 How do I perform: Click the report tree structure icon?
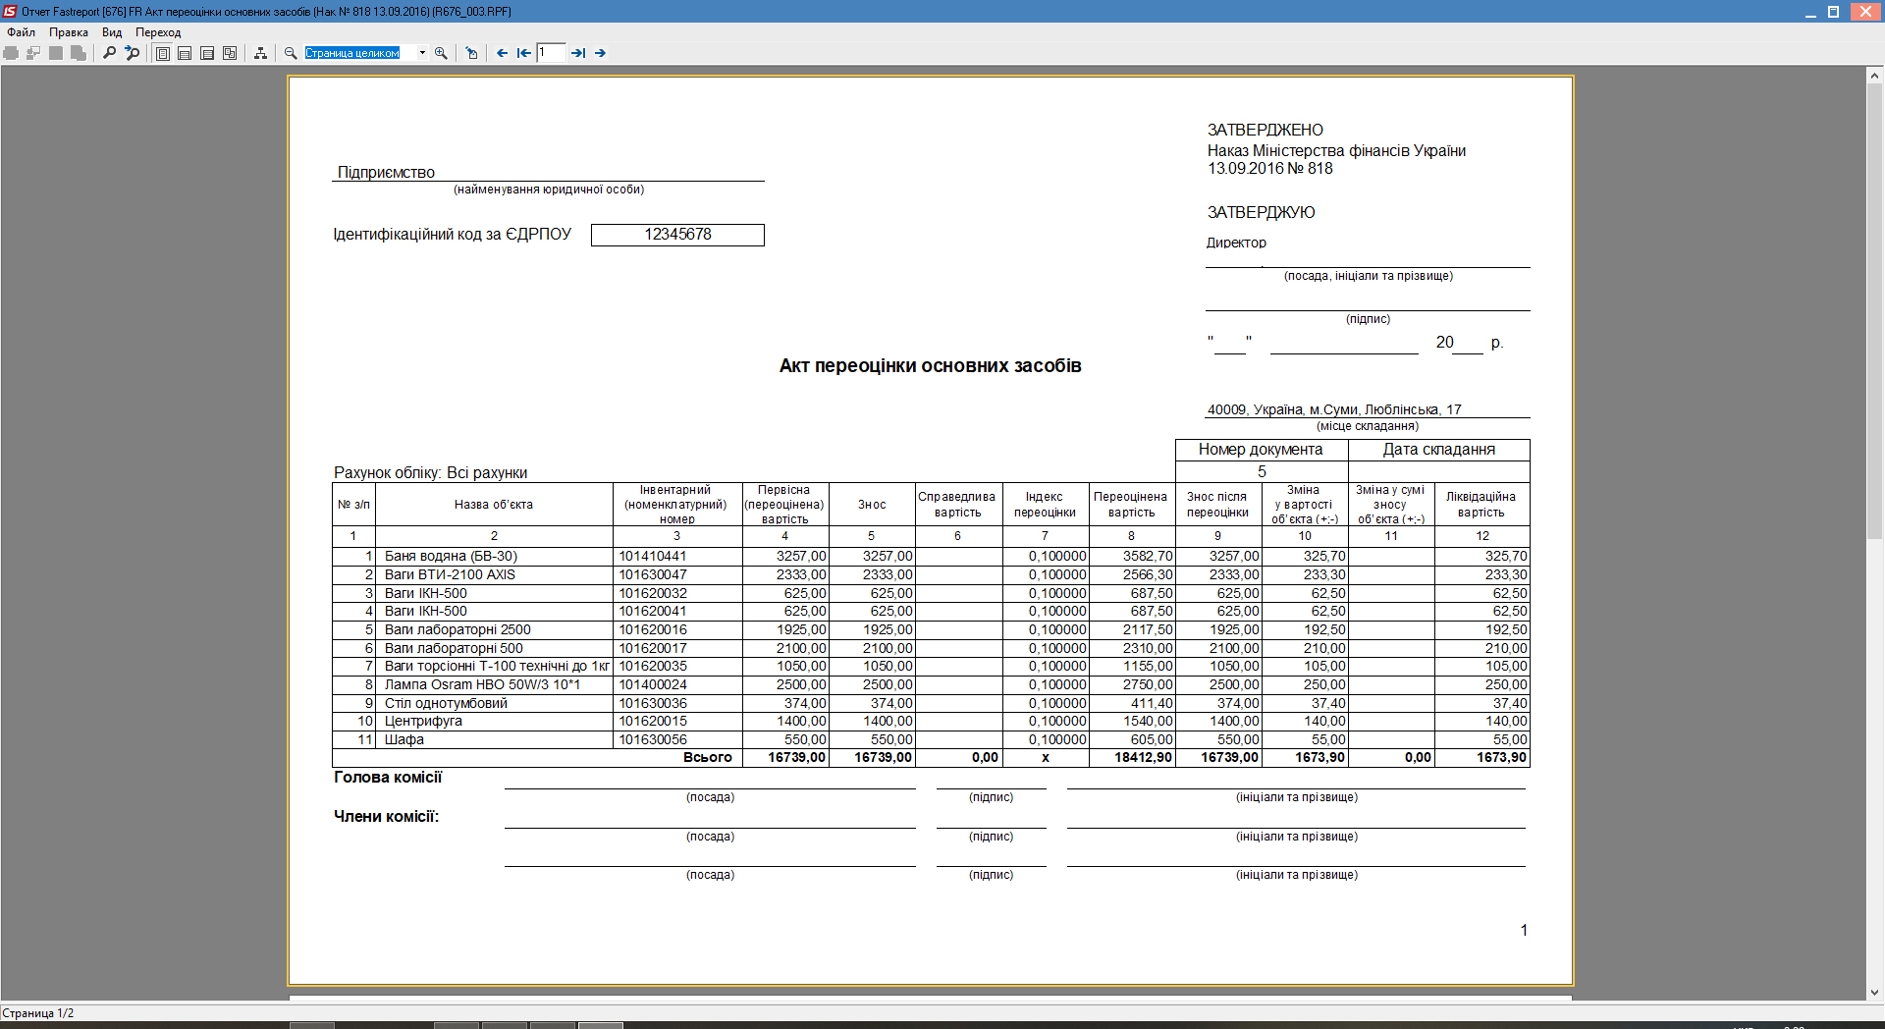260,53
